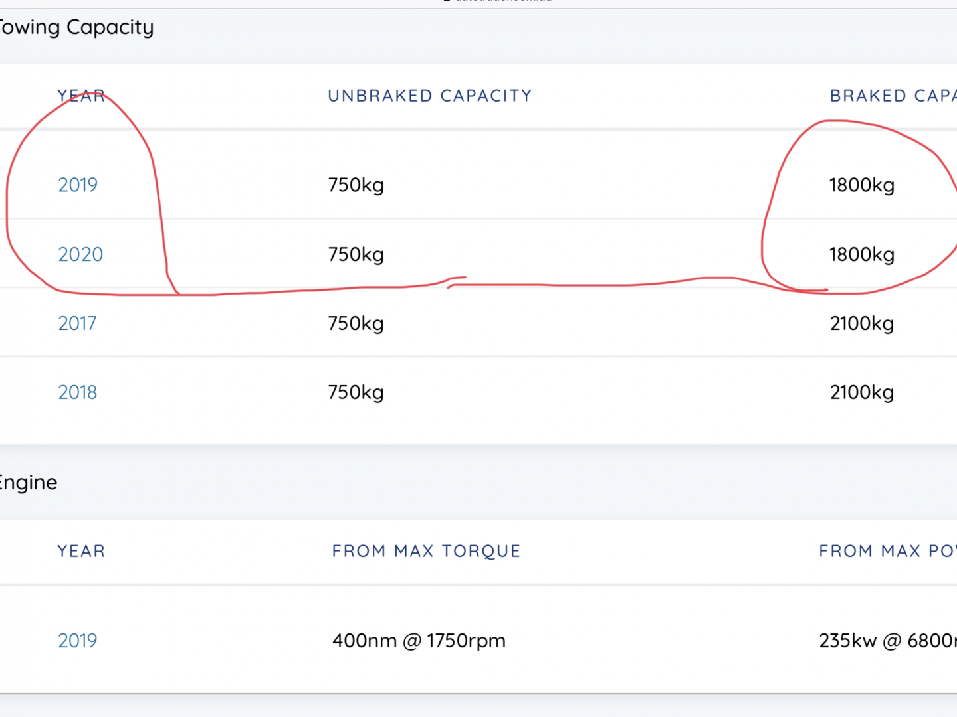Open the 2017 year link
The width and height of the screenshot is (957, 717).
tap(77, 323)
